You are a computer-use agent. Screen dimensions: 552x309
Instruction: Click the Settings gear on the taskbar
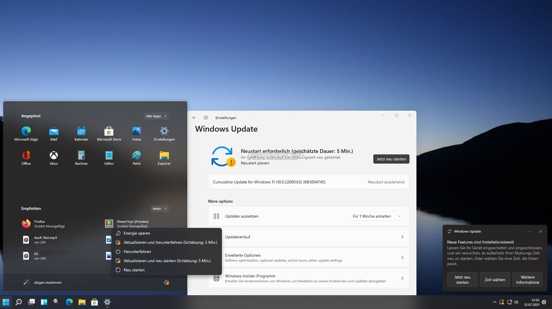[x=107, y=302]
